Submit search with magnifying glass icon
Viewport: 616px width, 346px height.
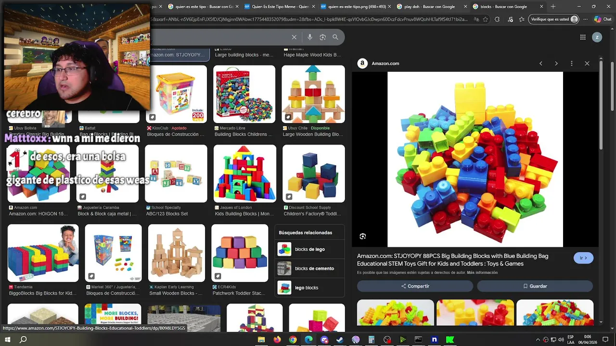point(335,37)
